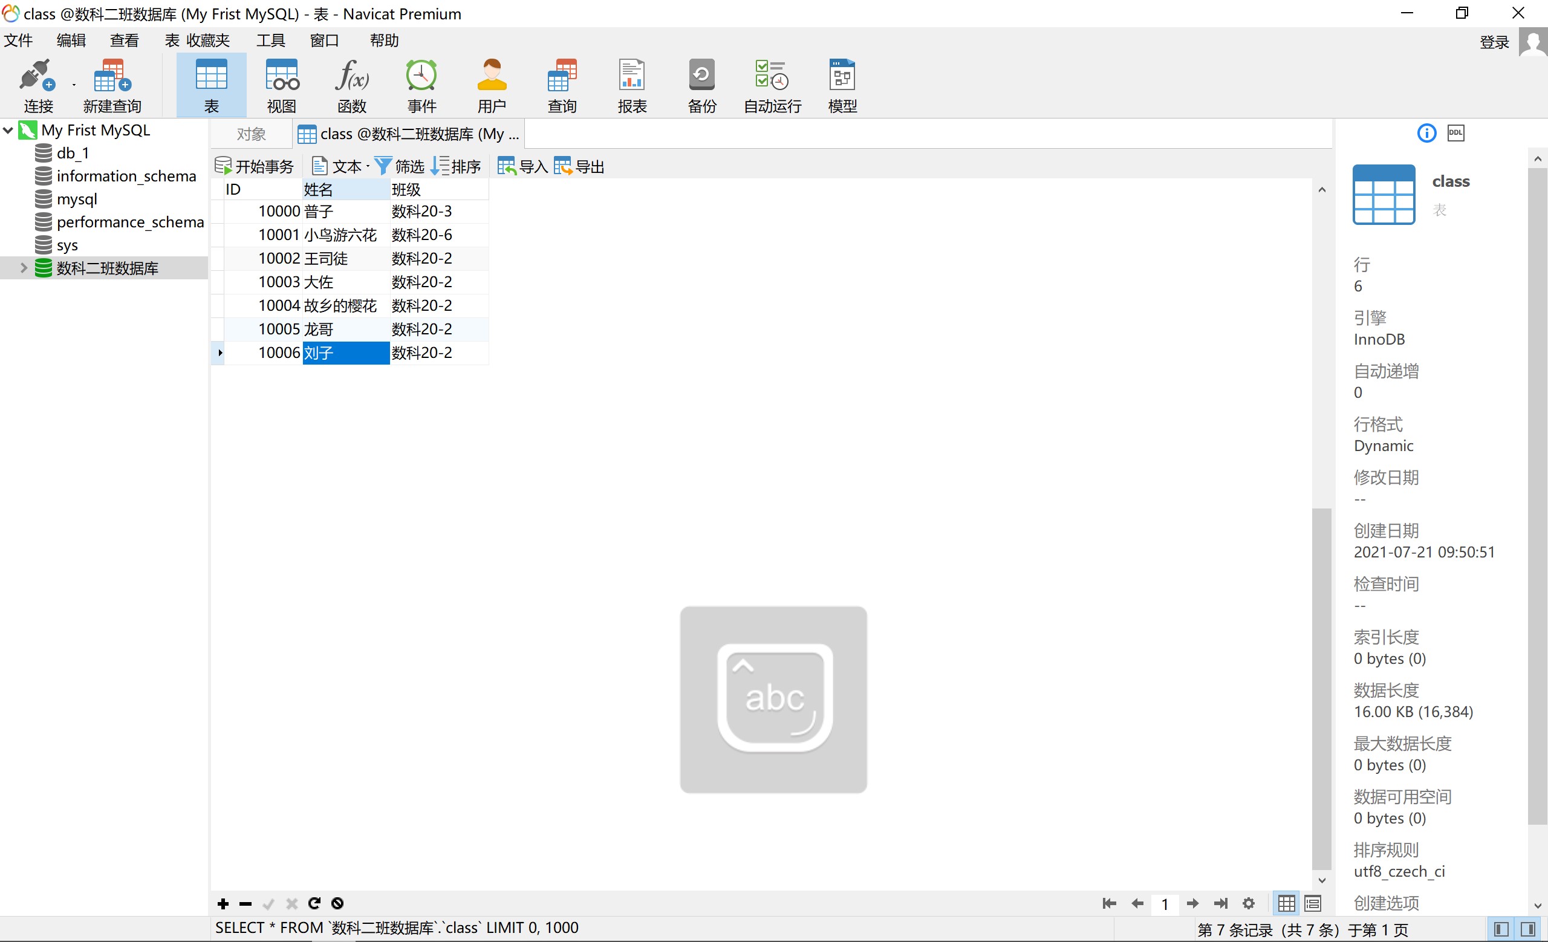Screen dimensions: 1548x942
Task: Click the stop loading icon
Action: point(337,903)
